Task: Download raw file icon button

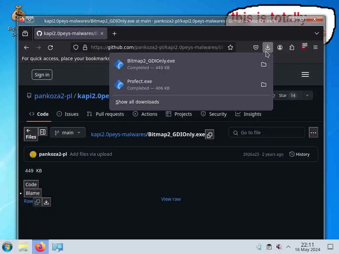Action: tap(46, 202)
